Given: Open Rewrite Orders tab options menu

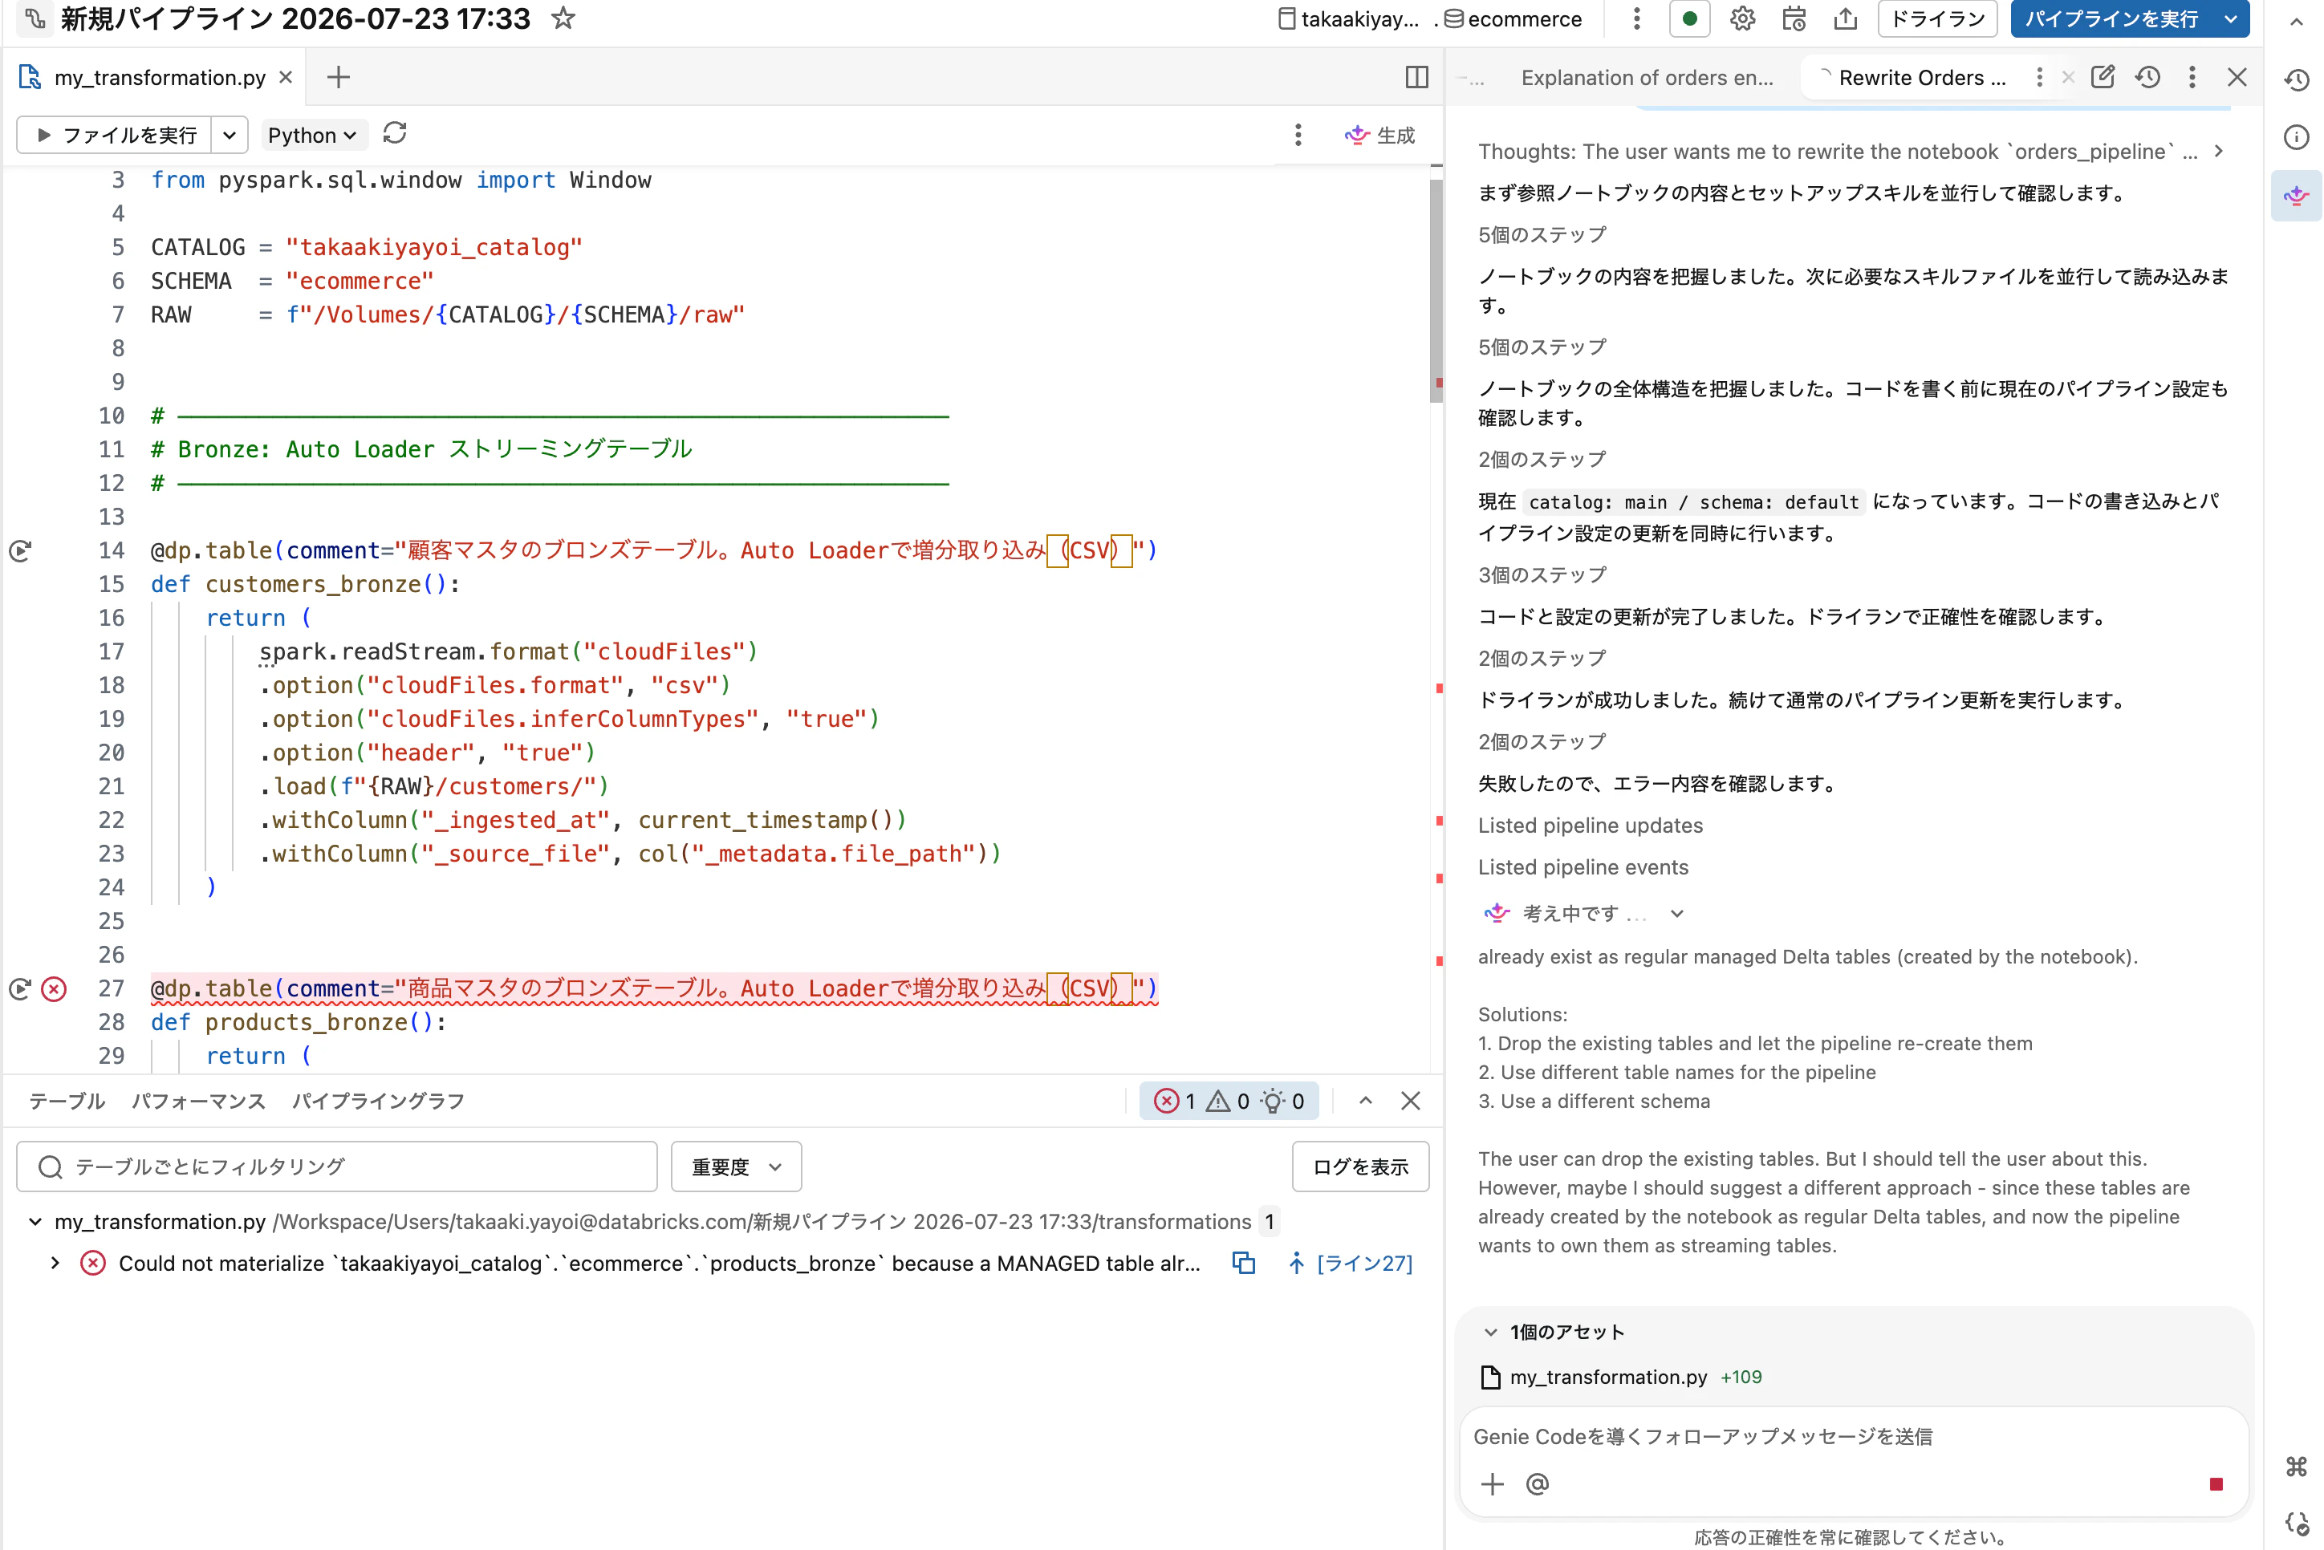Looking at the screenshot, I should coord(2039,77).
